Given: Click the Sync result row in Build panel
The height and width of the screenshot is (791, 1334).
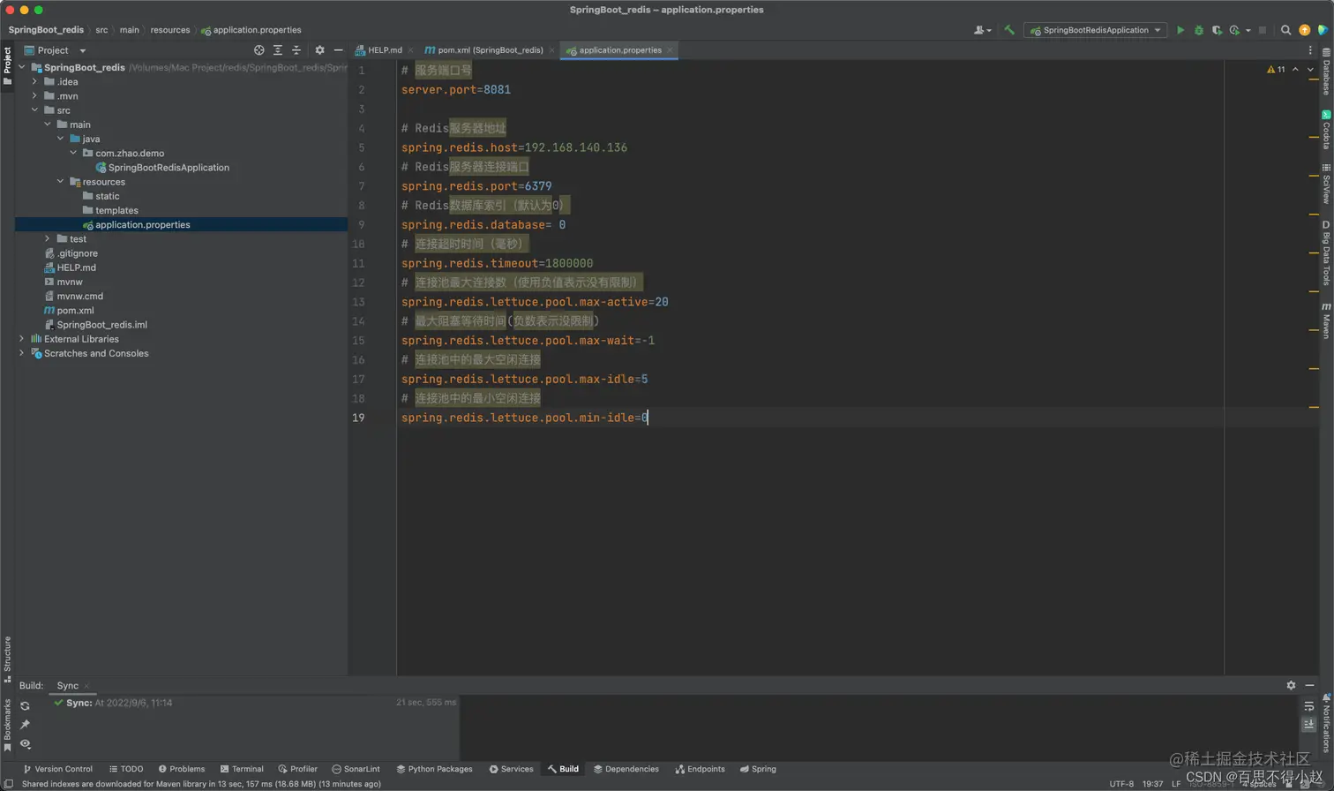Looking at the screenshot, I should [x=238, y=703].
